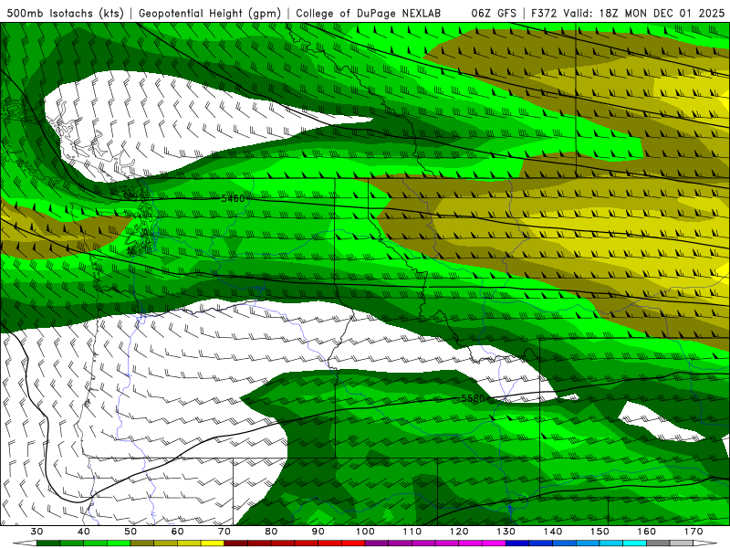This screenshot has height=548, width=730.
Task: Click the 140 value on the color scale
Action: coord(553,532)
